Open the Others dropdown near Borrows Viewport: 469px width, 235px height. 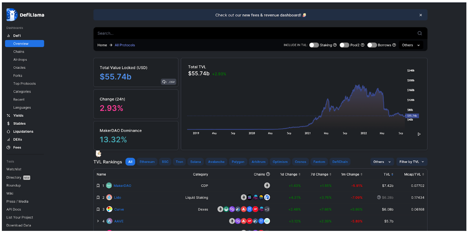(x=411, y=45)
